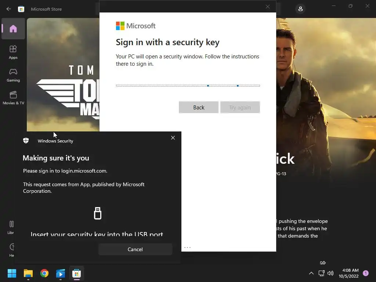Click Microsoft Store taskbar icon

pyautogui.click(x=76, y=273)
